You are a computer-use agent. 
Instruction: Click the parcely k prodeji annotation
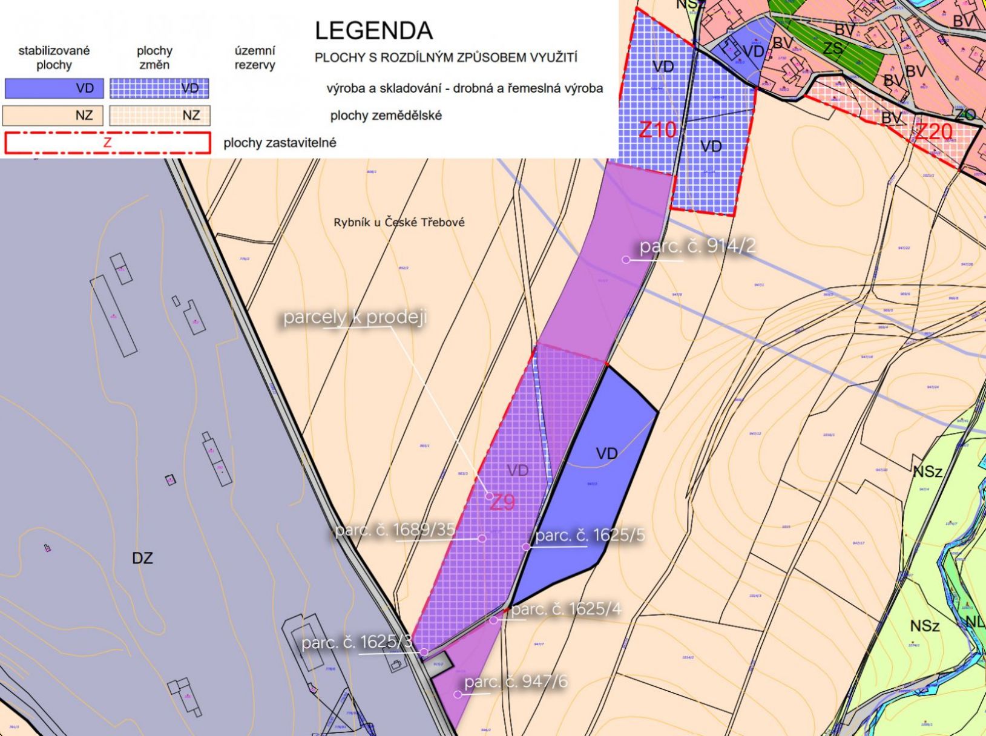click(x=355, y=317)
